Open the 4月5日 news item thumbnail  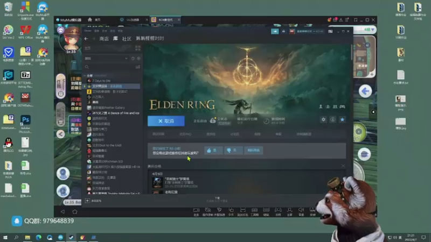(157, 183)
